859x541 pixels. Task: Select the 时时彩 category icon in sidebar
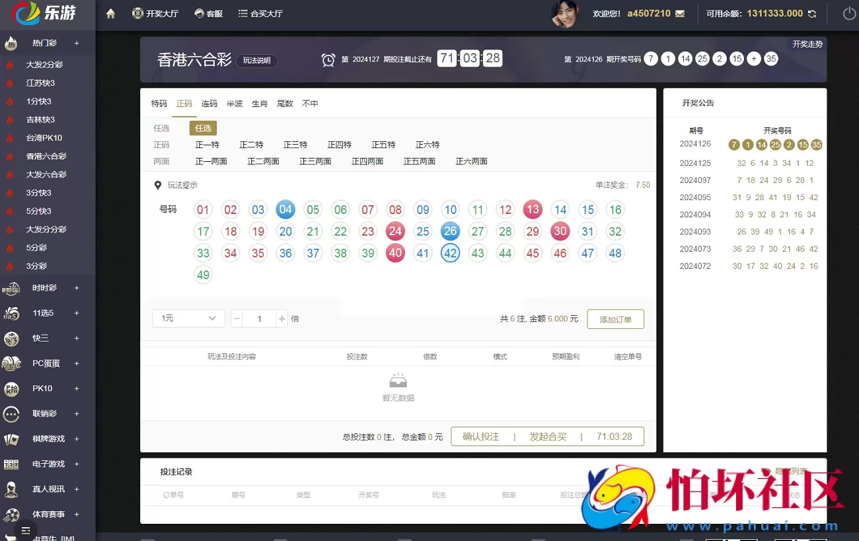11,288
